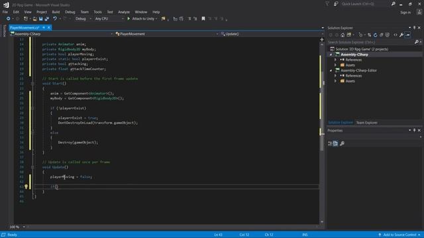Click the Pending Changes Filter icon
Image resolution: width=424 pixels, height=238 pixels.
coord(360,35)
